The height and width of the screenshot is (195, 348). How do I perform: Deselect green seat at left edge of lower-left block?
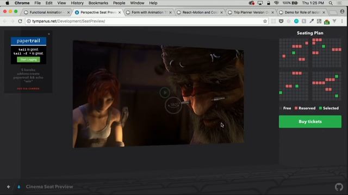pyautogui.click(x=281, y=93)
